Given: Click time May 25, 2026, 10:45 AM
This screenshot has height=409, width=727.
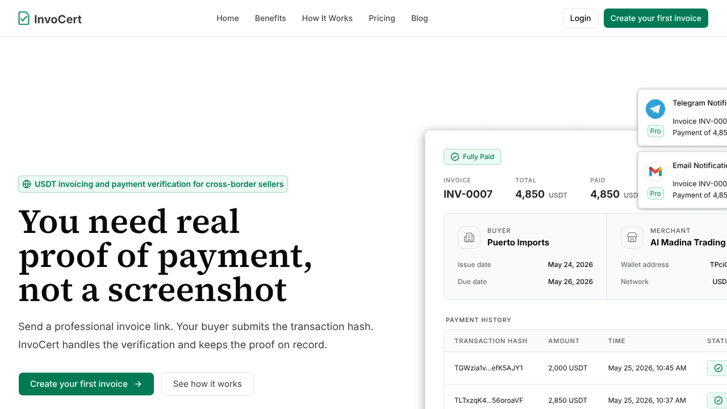Looking at the screenshot, I should point(647,368).
